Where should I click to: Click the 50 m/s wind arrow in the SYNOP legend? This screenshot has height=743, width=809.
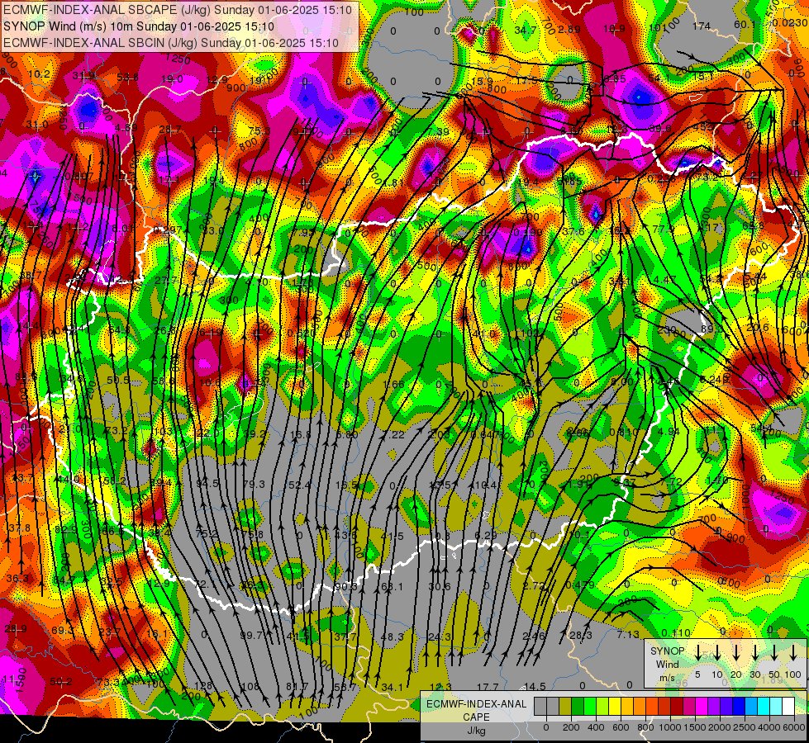(x=774, y=653)
